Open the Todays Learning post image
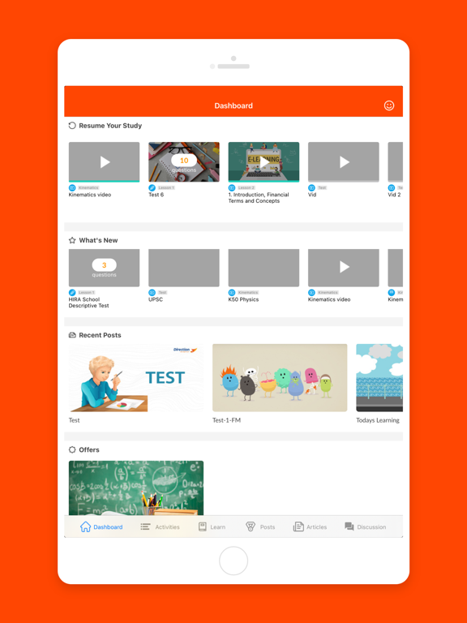The image size is (467, 623). (379, 378)
